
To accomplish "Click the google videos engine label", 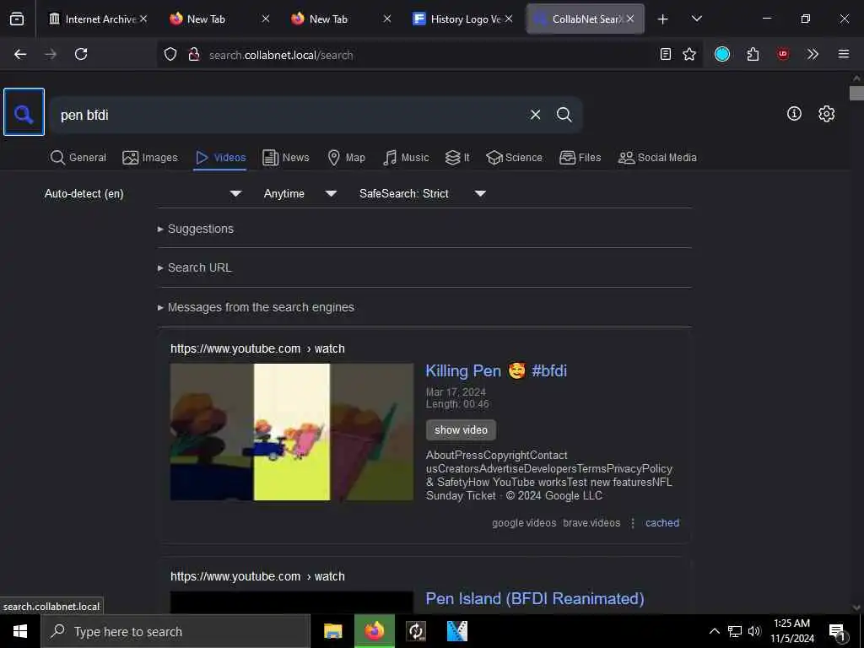I will pos(524,523).
